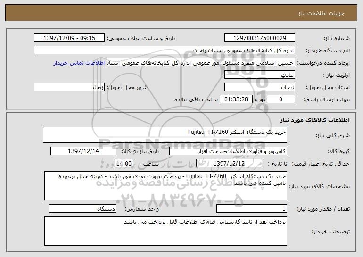This screenshot has height=257, width=363.
Task: Click the شماره نیاز label
Action: (337, 38)
